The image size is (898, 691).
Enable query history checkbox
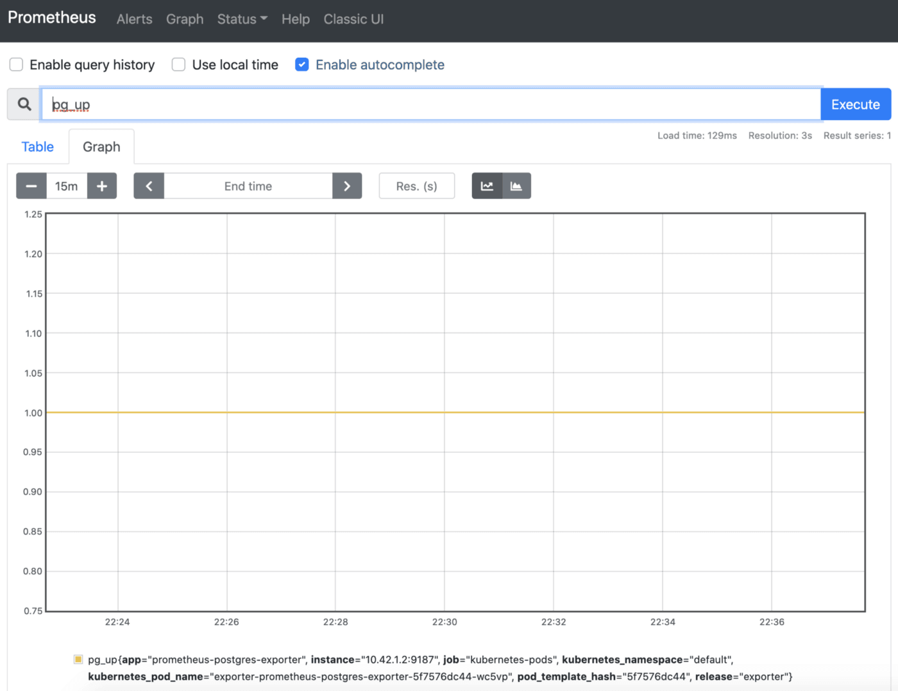[17, 65]
